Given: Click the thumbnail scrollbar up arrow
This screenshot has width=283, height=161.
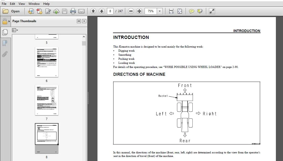Looking at the screenshot, I should coord(84,37).
